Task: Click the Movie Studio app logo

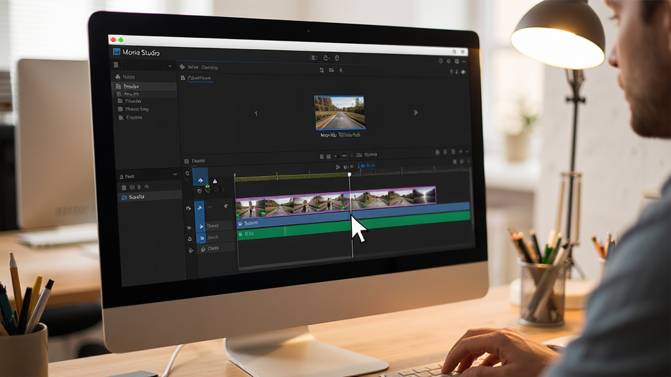Action: point(117,52)
